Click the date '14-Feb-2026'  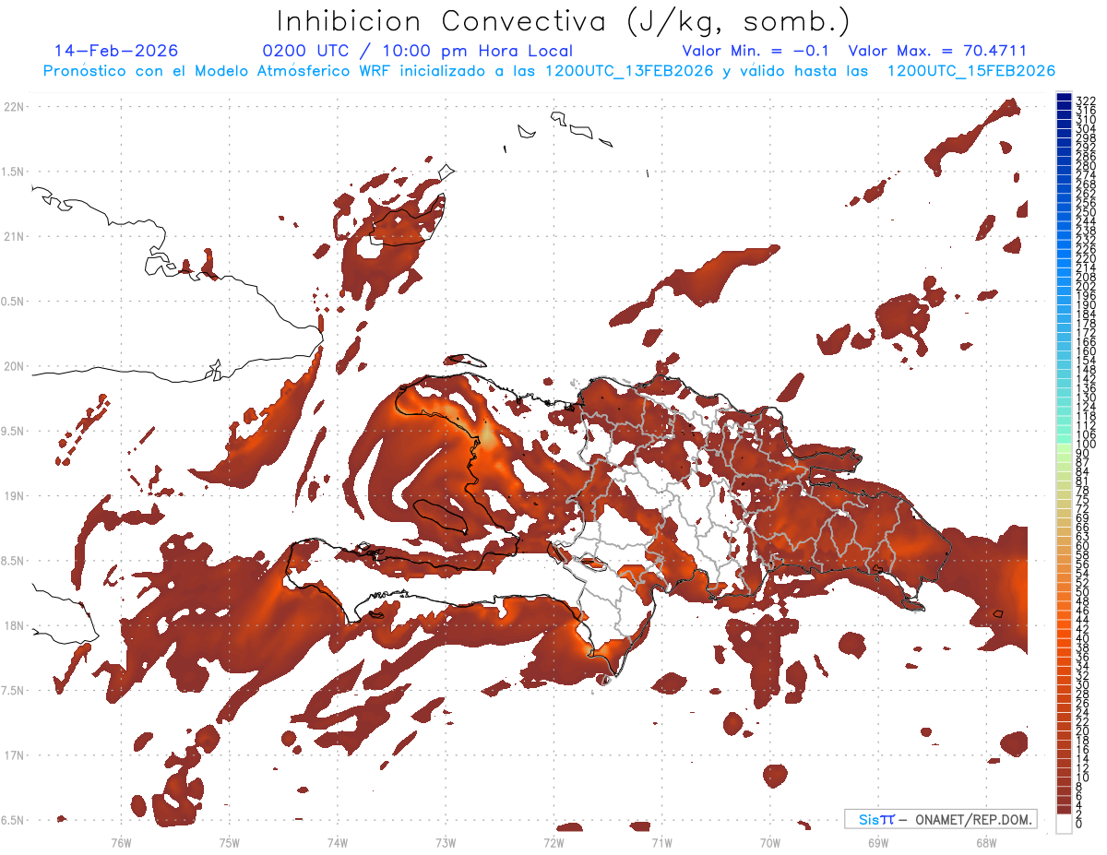[x=116, y=51]
